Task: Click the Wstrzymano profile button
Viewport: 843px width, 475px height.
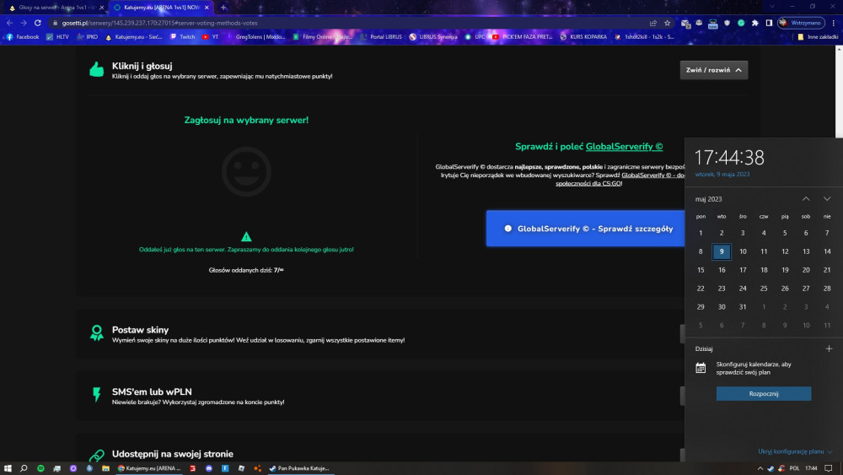Action: tap(801, 23)
